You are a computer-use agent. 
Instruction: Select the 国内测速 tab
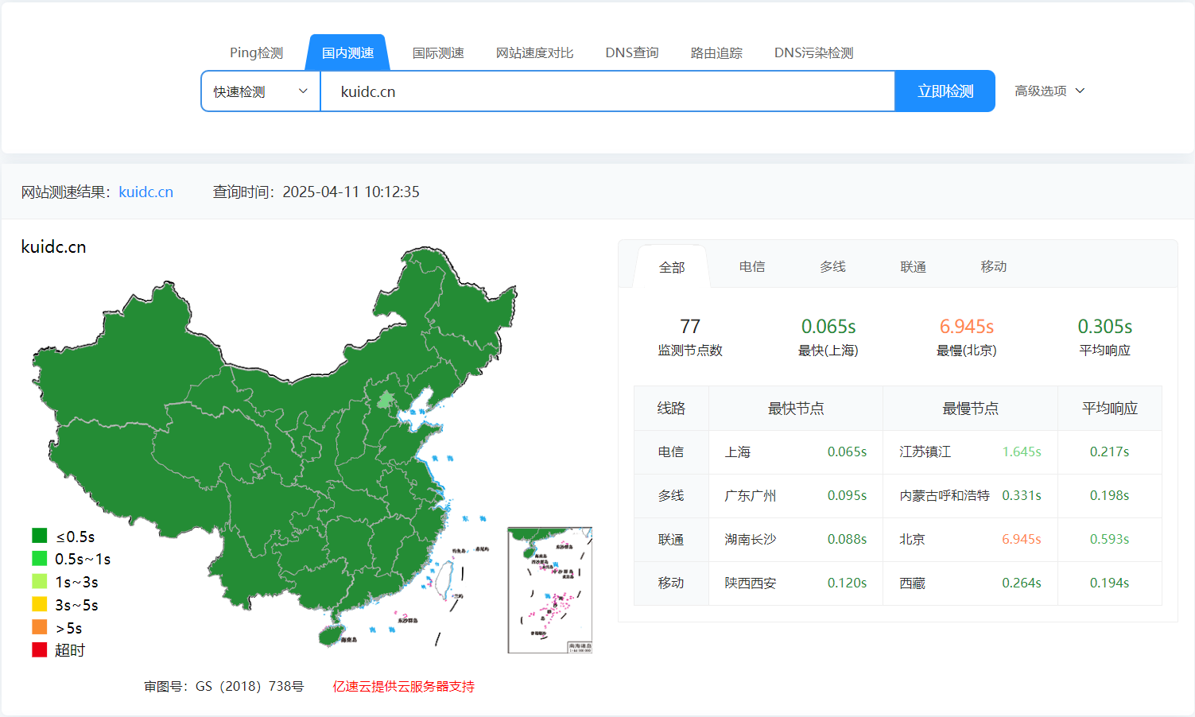coord(347,52)
